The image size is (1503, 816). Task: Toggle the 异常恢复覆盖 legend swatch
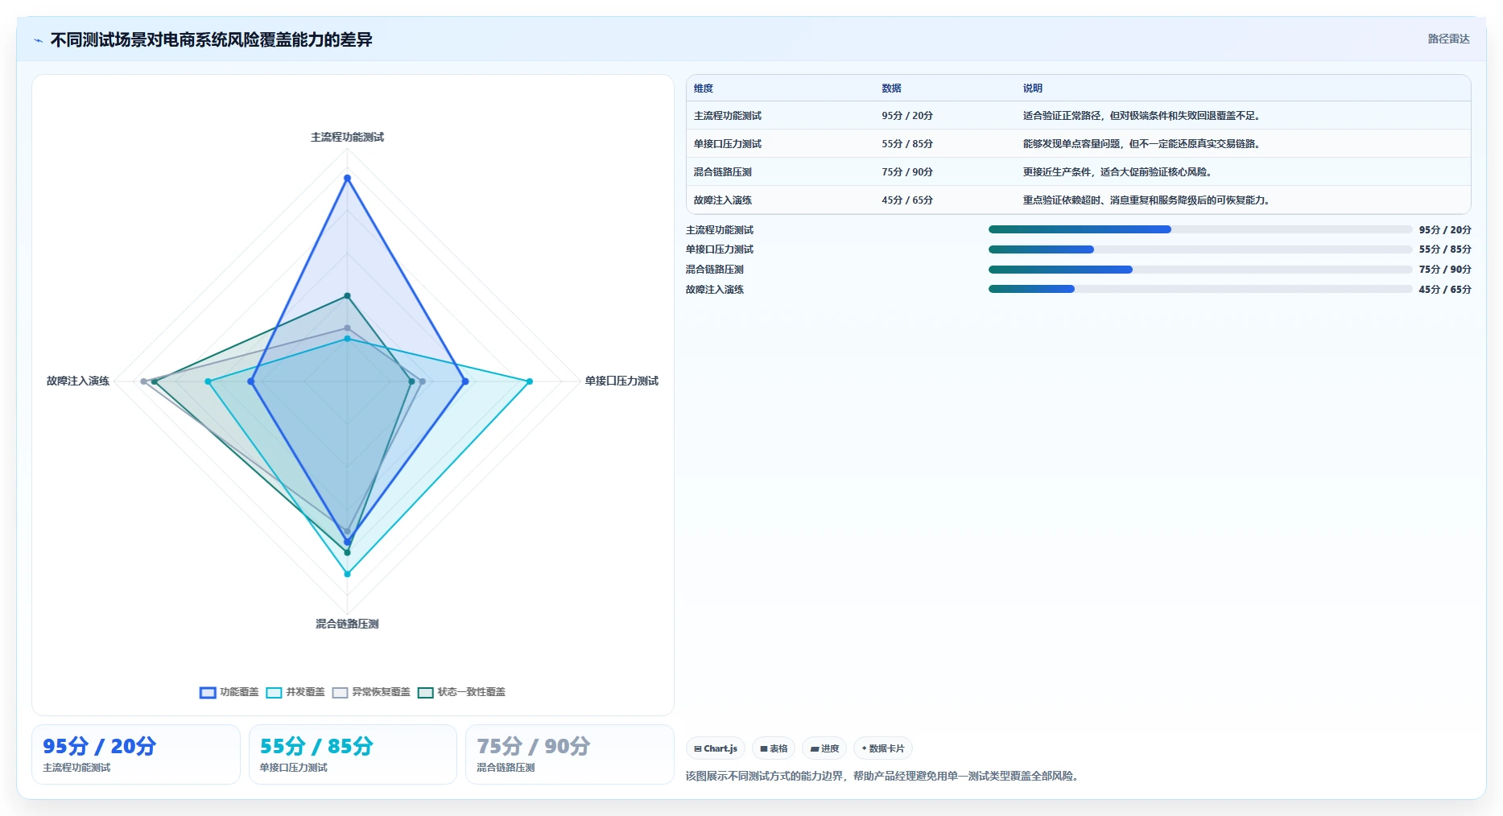pyautogui.click(x=340, y=692)
